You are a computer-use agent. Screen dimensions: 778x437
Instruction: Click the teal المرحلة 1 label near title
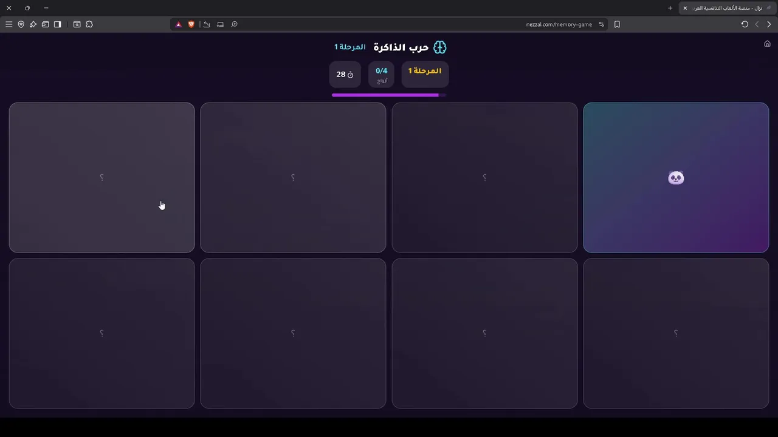coord(350,47)
